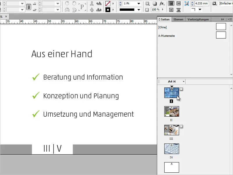Open the [Einfacher object style field
Screen dimensions: 233x175
pos(225,3)
